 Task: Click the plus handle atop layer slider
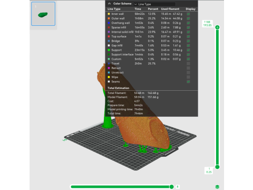(217, 27)
